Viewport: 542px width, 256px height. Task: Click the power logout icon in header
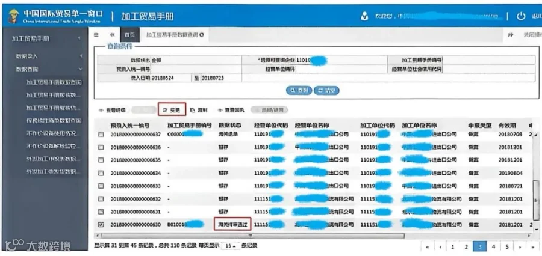click(520, 16)
